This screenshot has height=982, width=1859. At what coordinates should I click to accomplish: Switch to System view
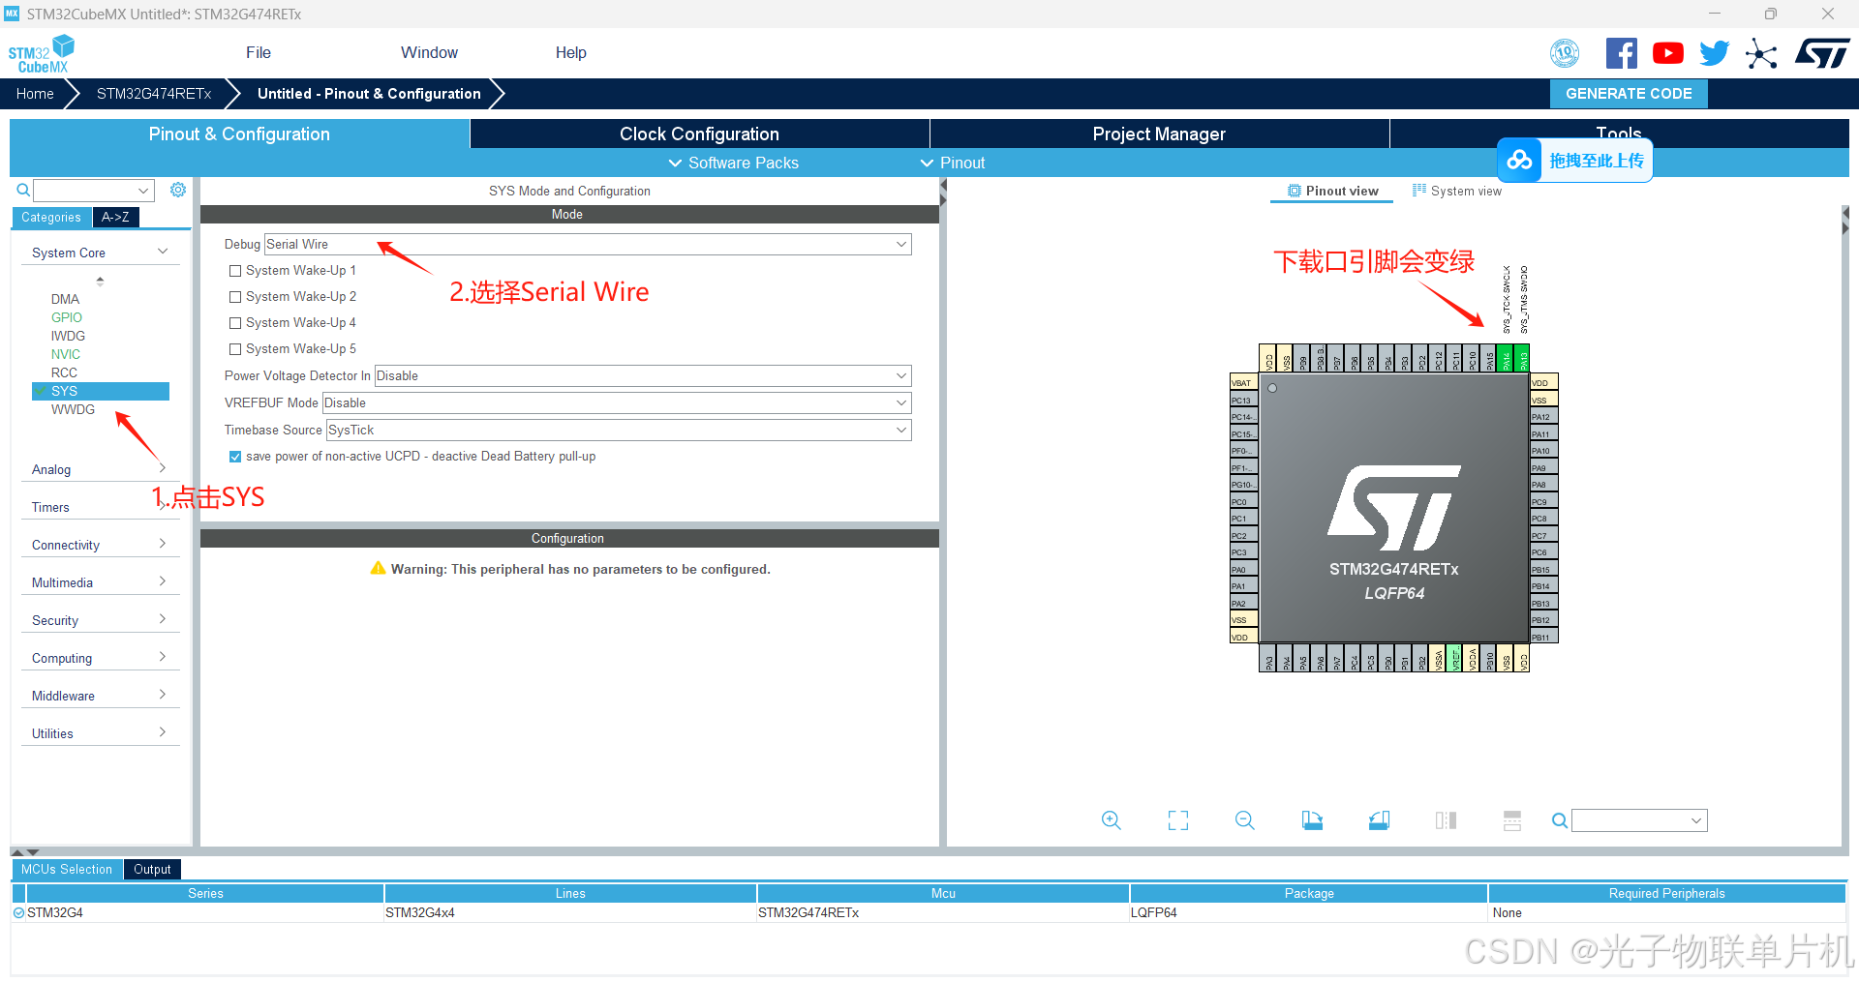pos(1457,191)
